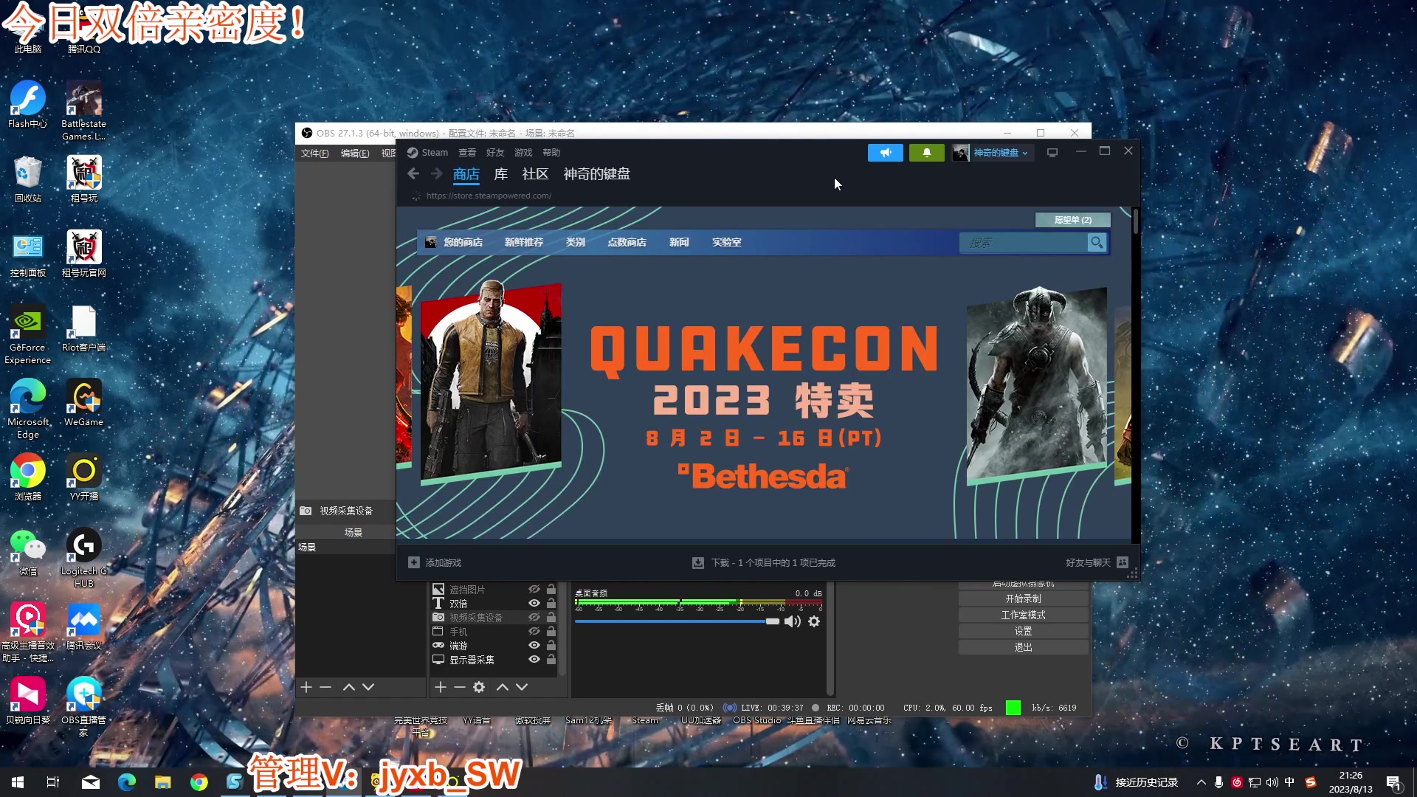
Task: Show hidden system tray icons
Action: [1201, 782]
